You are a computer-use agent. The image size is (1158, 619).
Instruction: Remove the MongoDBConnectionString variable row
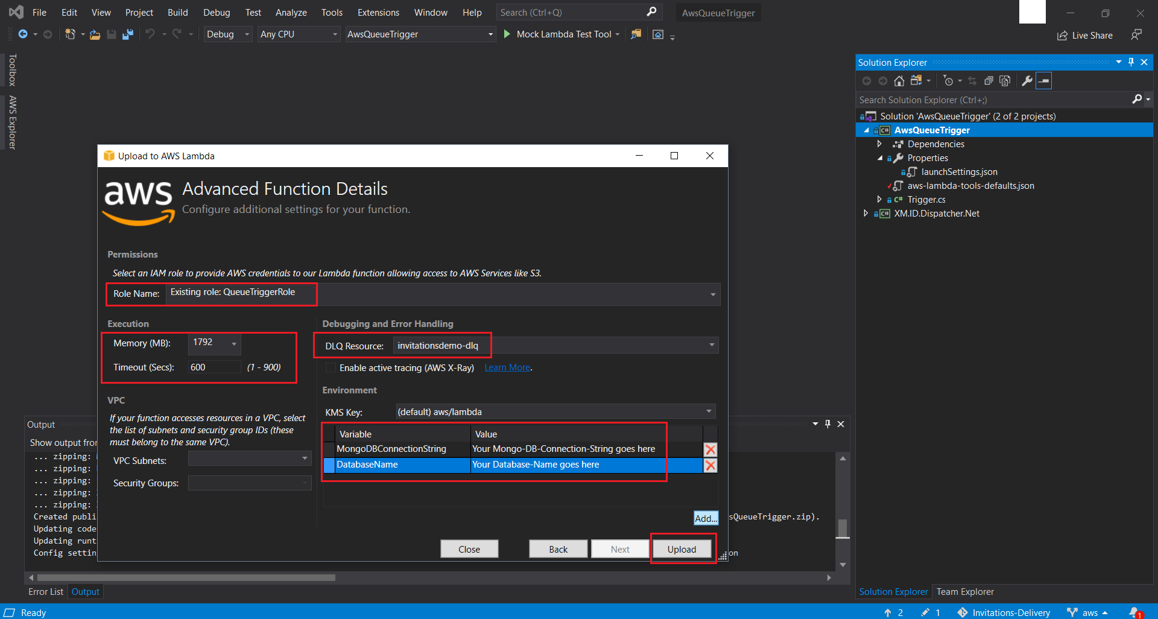point(710,449)
